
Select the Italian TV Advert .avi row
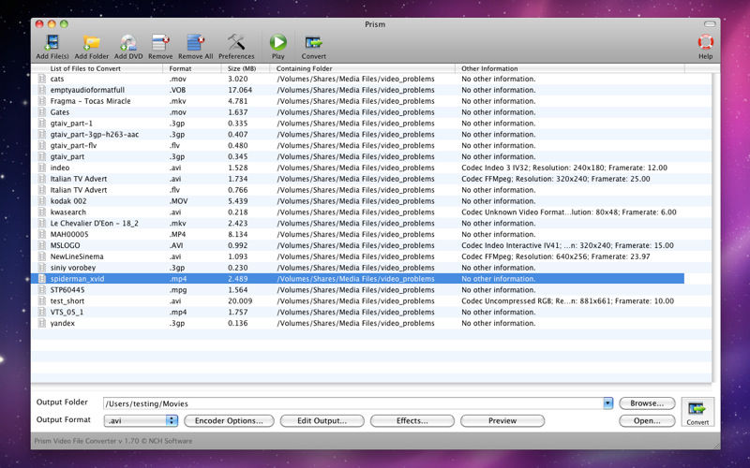coord(358,179)
